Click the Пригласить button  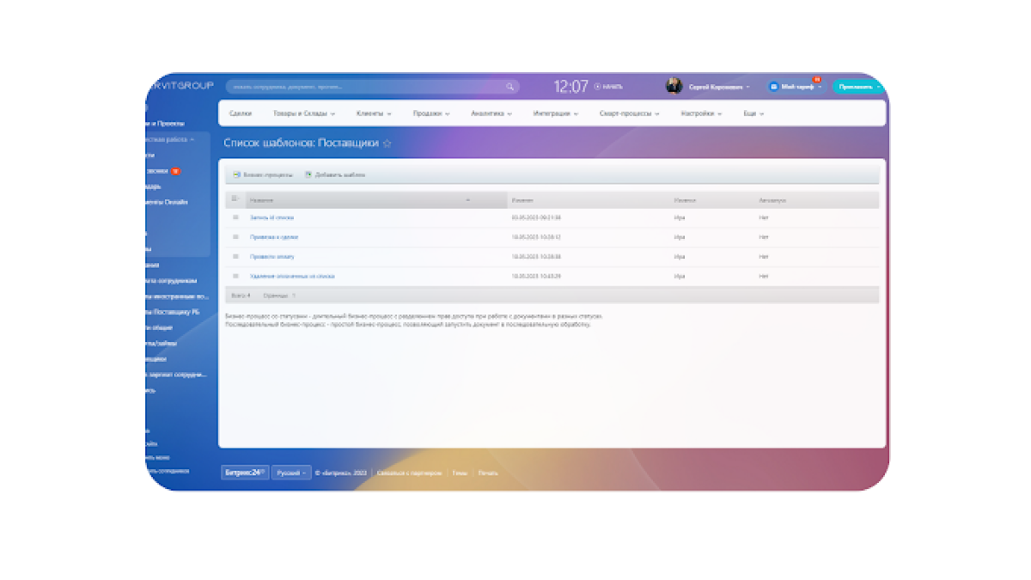pos(857,87)
